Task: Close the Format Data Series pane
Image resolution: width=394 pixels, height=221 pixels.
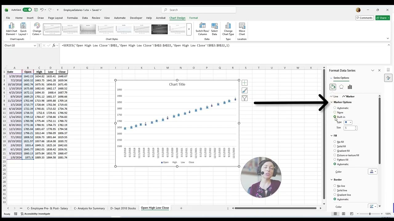Action: [x=379, y=70]
